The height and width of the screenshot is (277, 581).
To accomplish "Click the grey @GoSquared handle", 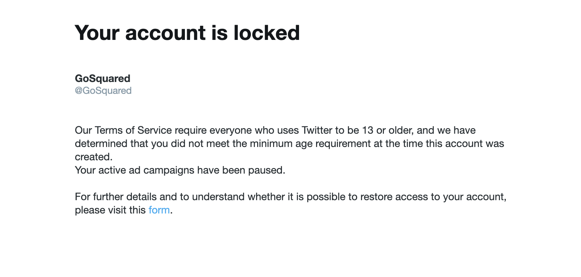I will pyautogui.click(x=103, y=90).
